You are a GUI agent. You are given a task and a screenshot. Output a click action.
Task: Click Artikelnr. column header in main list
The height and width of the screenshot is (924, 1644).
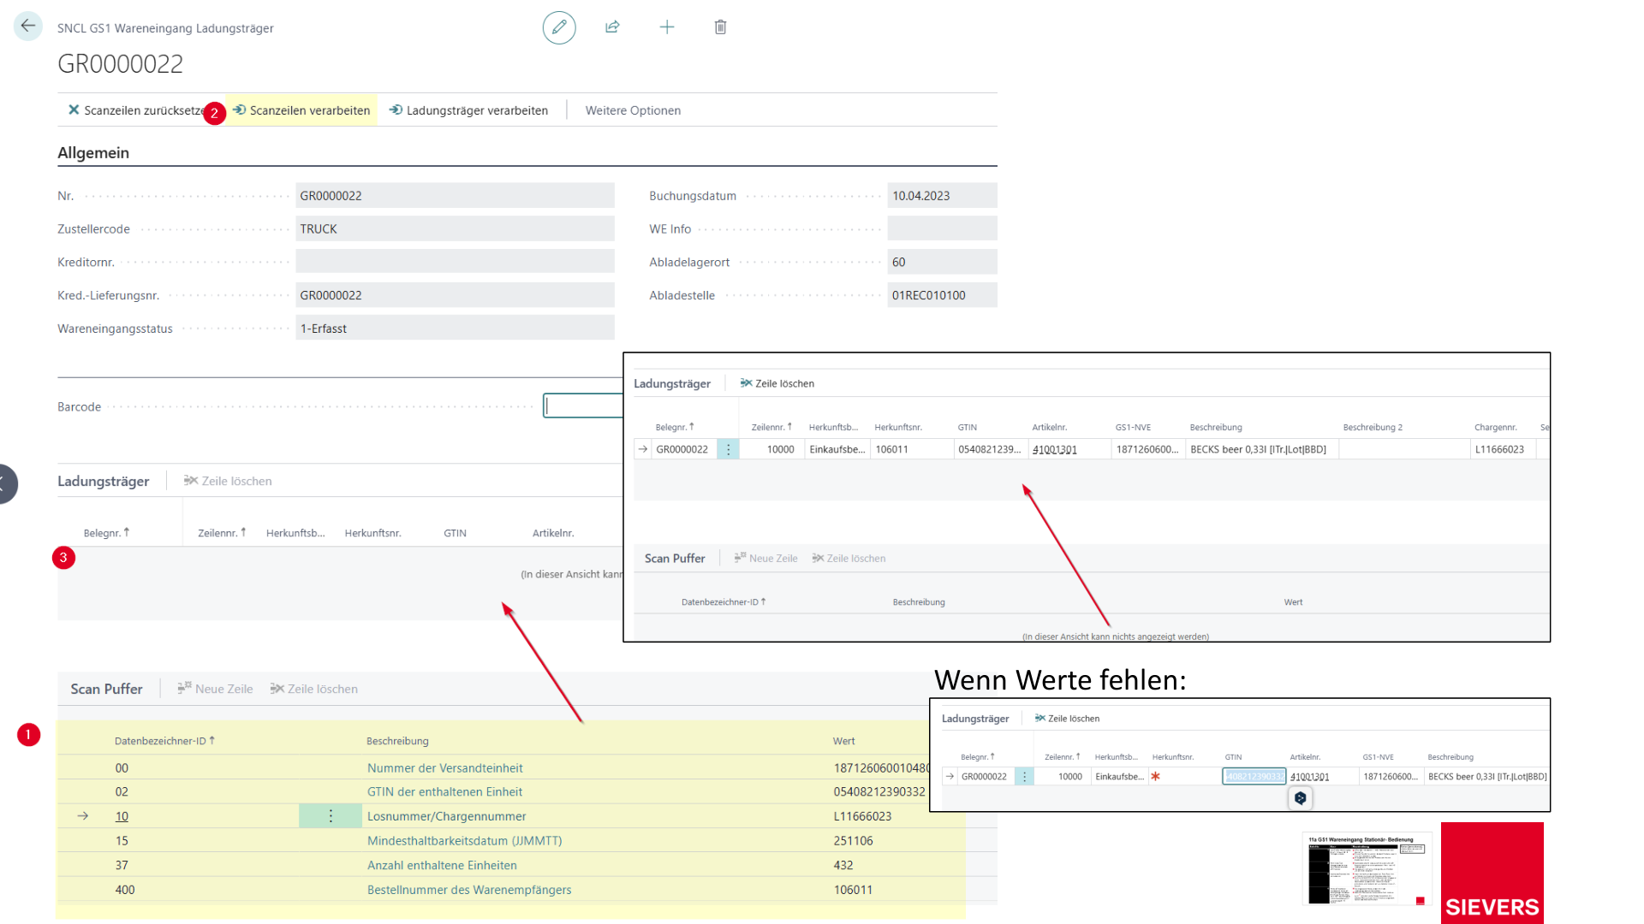pyautogui.click(x=553, y=533)
